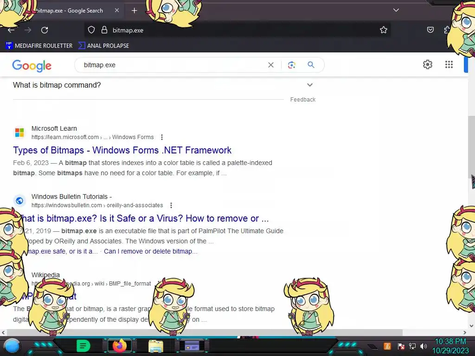Click the Feedback link
Screen dimensions: 475x356
(x=302, y=100)
